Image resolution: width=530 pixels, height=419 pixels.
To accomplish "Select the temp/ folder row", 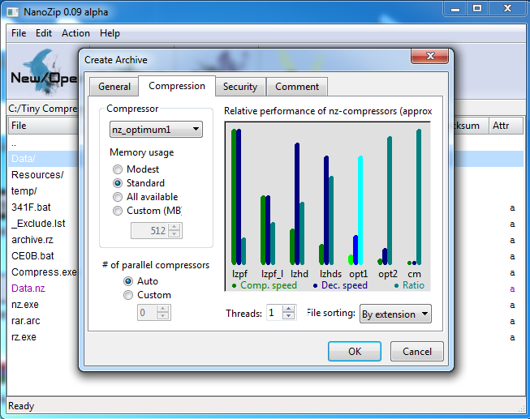I will coord(24,191).
